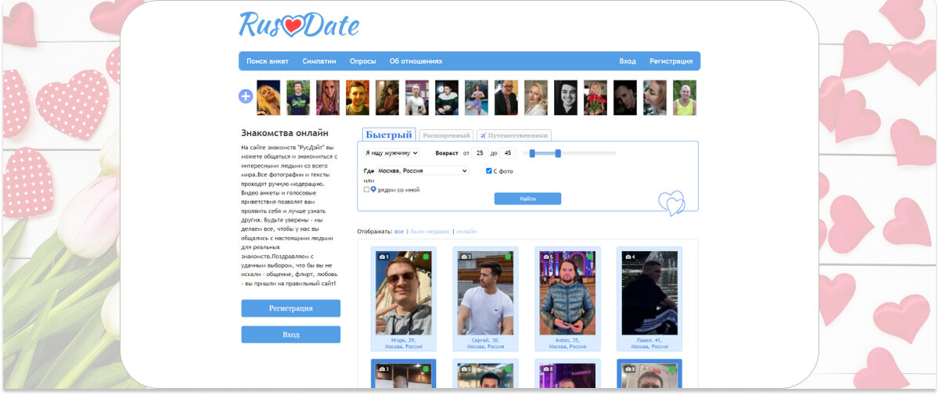The width and height of the screenshot is (939, 395).
Task: Open Сергей, 30 profile photo
Action: pyautogui.click(x=485, y=293)
